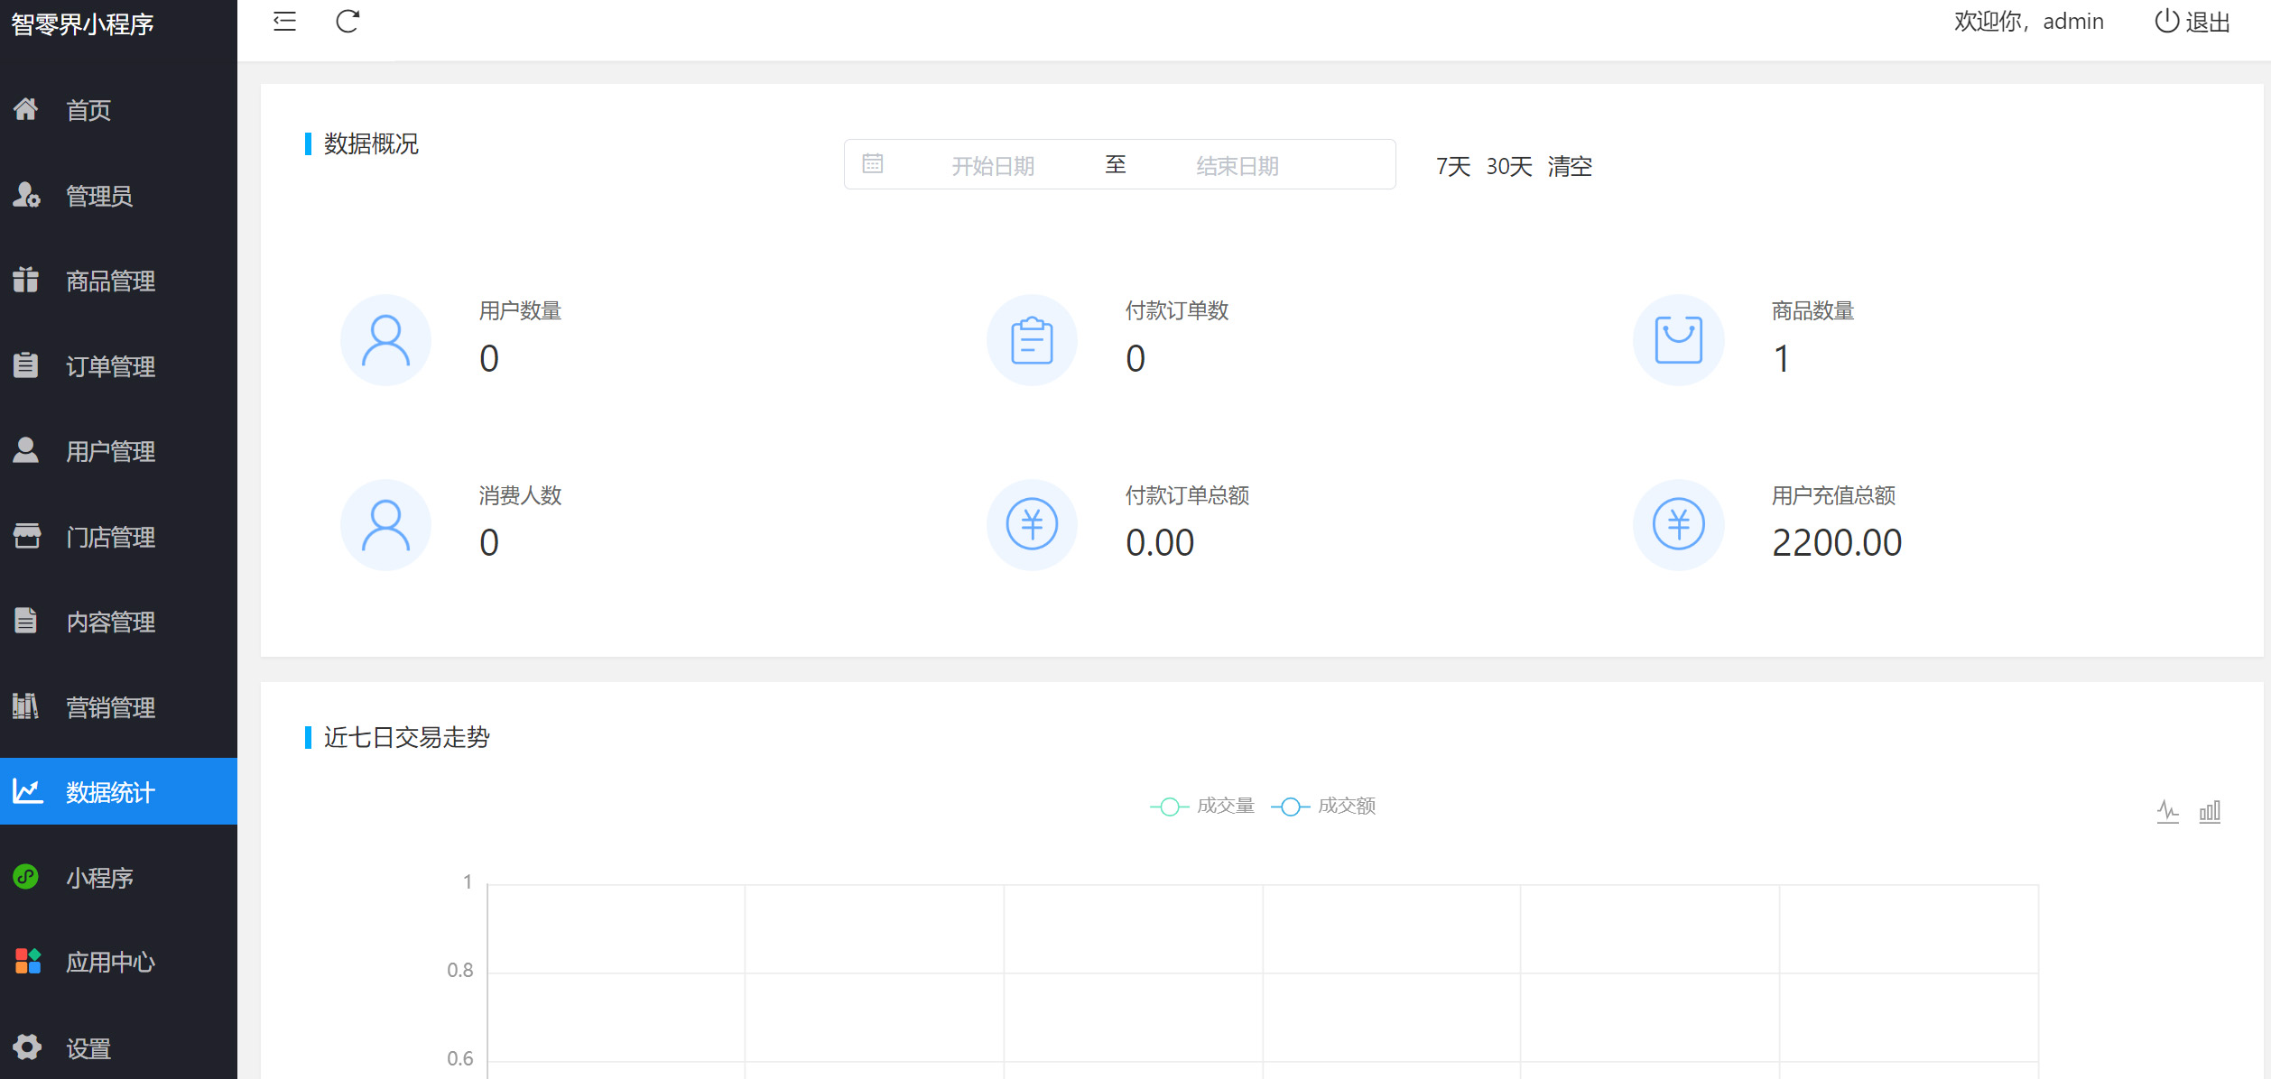Click the calendar icon in date picker
The width and height of the screenshot is (2271, 1079).
pos(872,164)
